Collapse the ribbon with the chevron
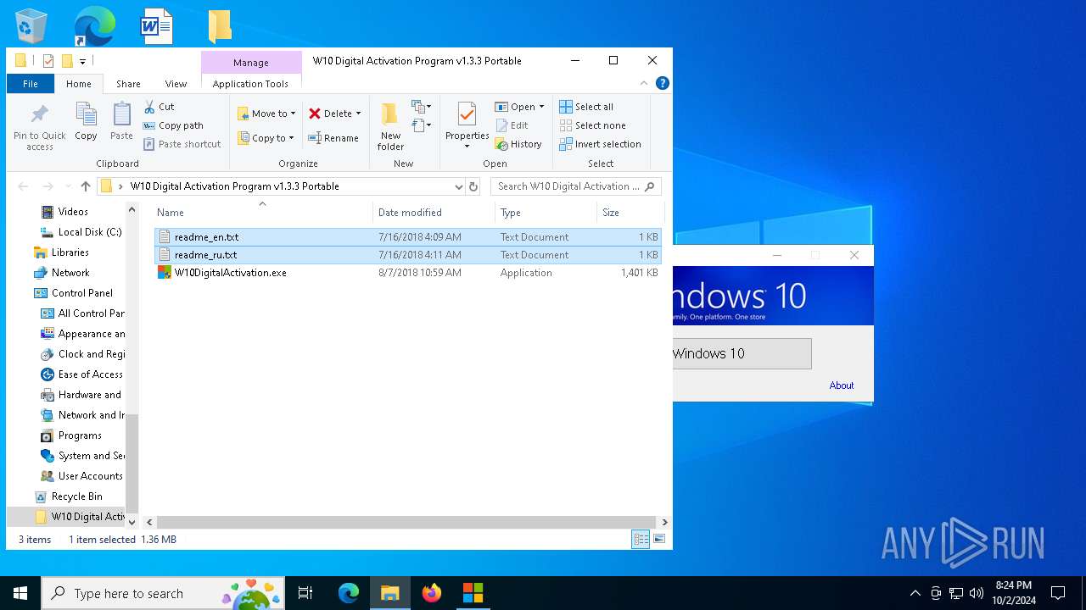This screenshot has width=1086, height=610. [644, 83]
